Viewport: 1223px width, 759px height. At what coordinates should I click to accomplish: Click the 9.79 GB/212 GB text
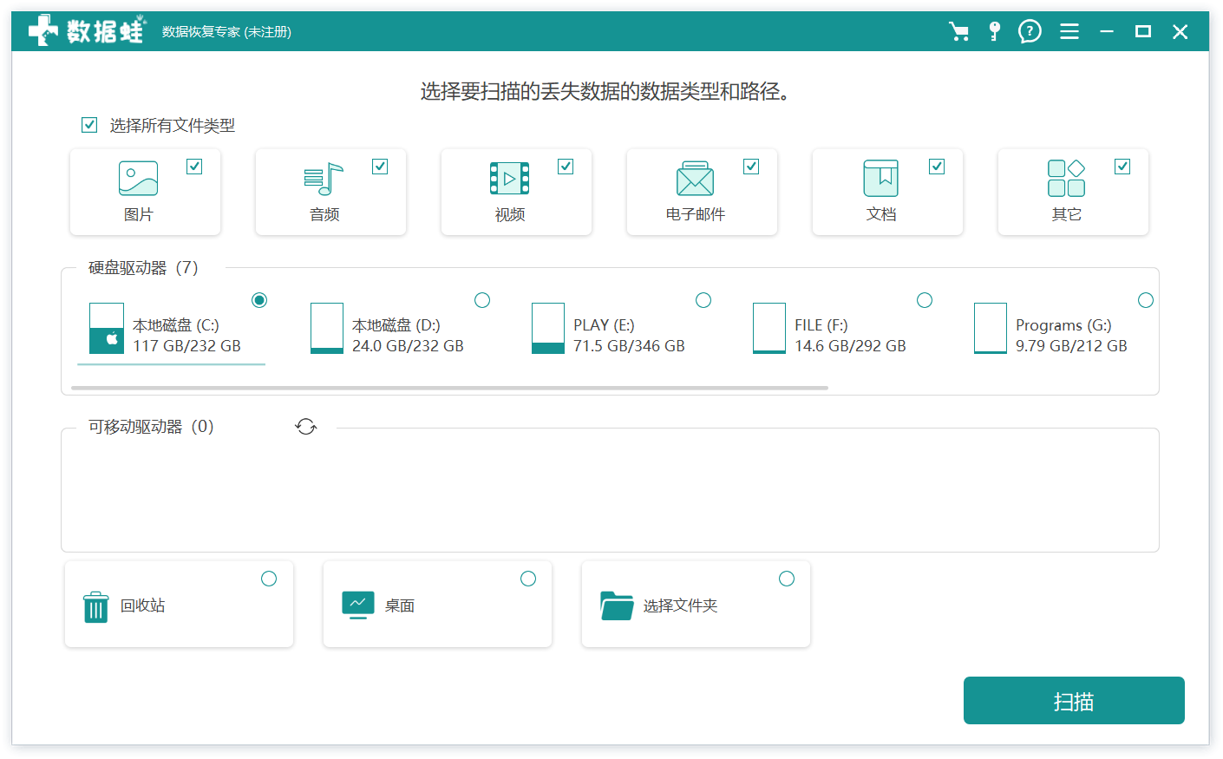click(1071, 346)
